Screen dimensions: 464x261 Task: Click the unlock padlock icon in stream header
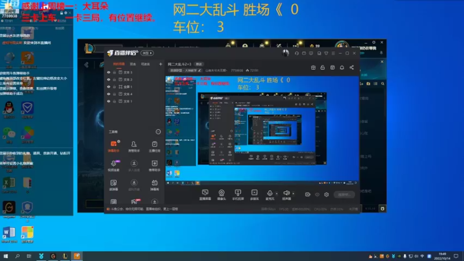click(322, 67)
